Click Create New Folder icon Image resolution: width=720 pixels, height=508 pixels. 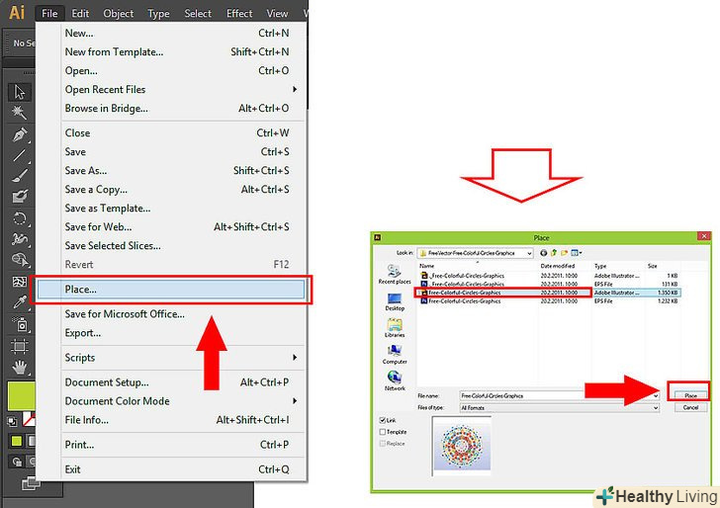pos(564,253)
